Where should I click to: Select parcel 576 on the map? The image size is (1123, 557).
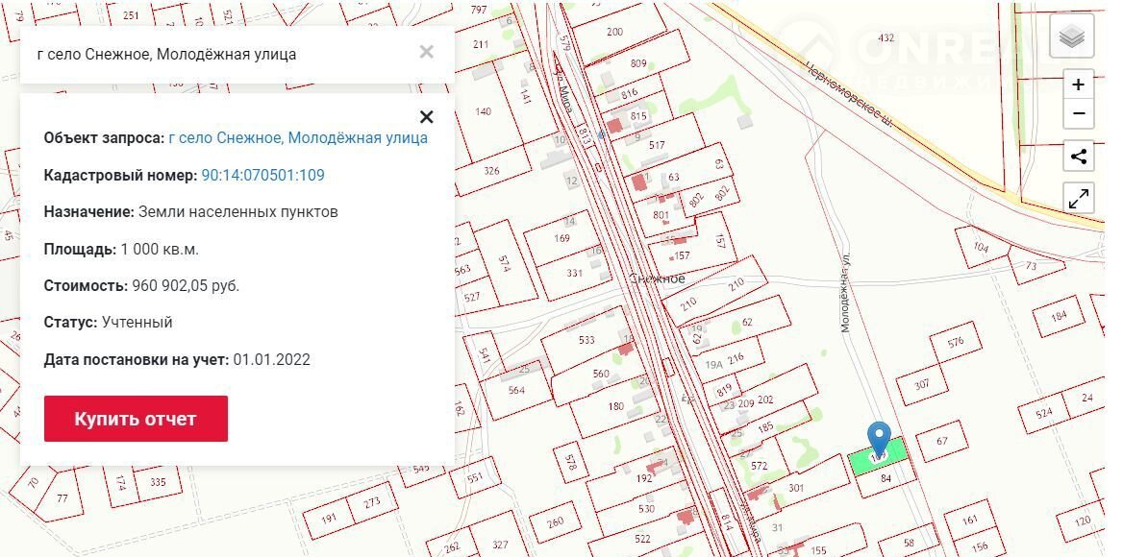coord(955,343)
